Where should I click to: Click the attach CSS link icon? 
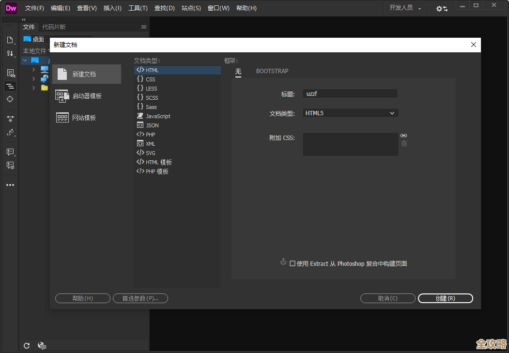pyautogui.click(x=404, y=136)
